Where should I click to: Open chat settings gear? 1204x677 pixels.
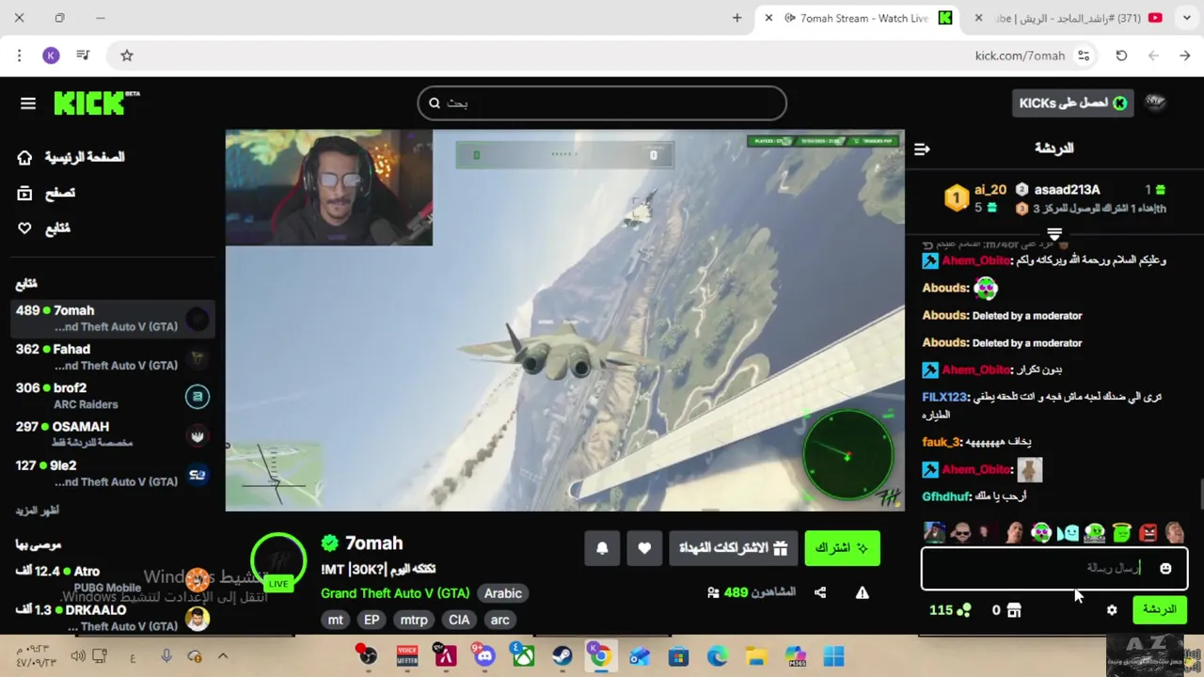tap(1112, 610)
